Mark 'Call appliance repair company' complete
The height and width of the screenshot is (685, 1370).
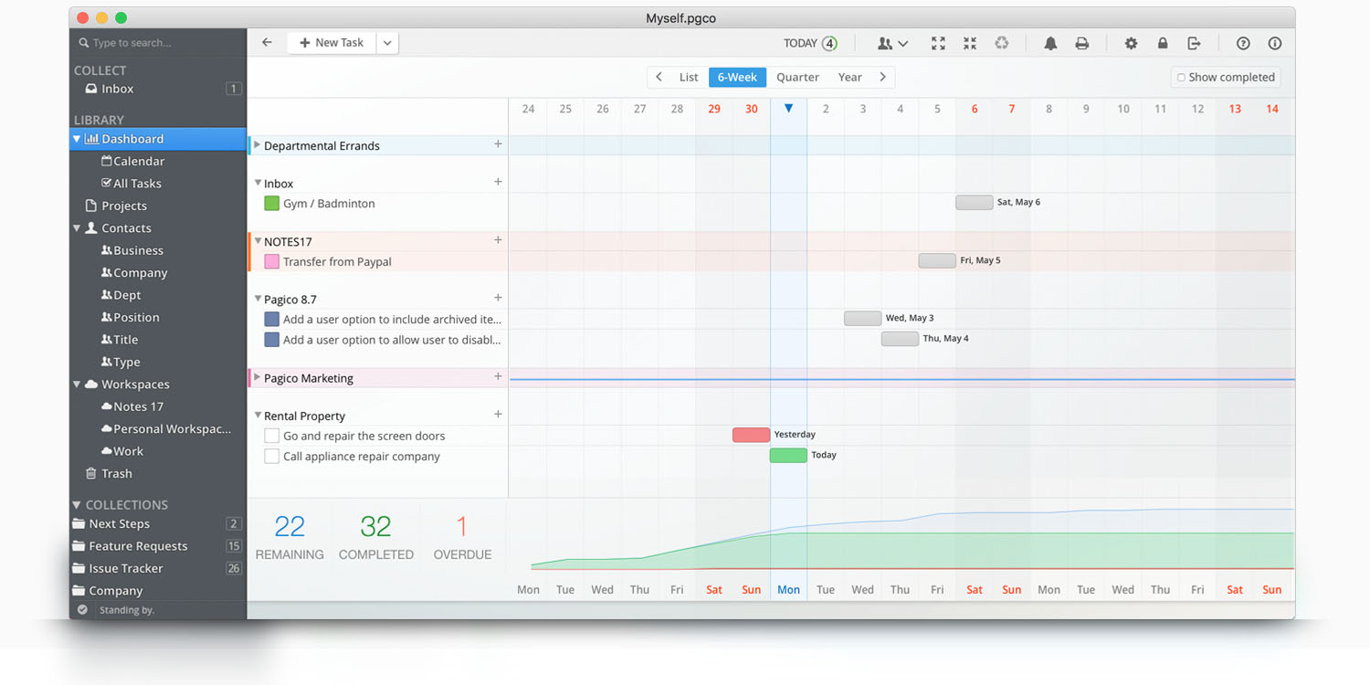click(271, 456)
